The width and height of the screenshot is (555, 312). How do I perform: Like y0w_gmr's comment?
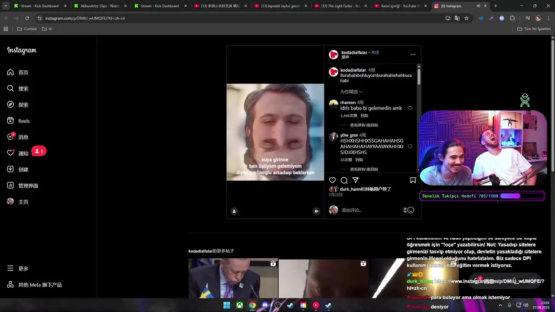coord(410,146)
